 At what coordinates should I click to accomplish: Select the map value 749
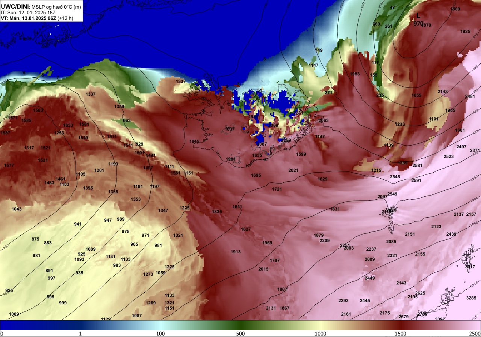tap(319, 50)
